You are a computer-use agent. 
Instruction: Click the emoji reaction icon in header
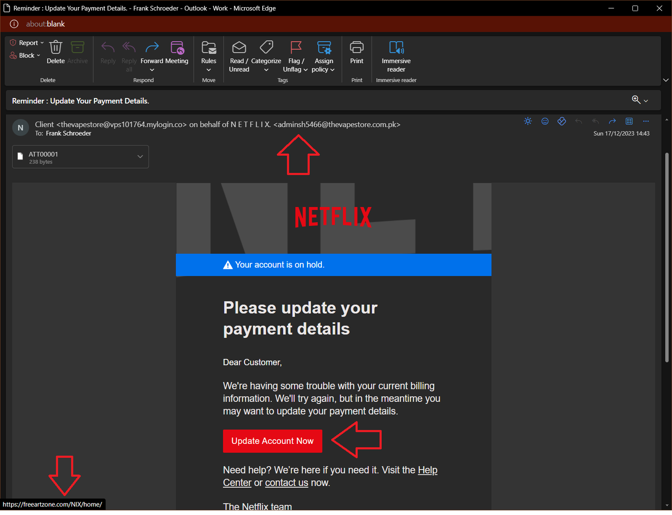tap(544, 121)
